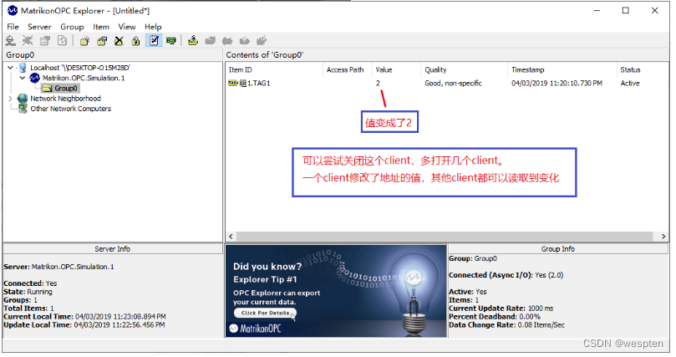This screenshot has height=357, width=676.
Task: Click the last grayed tag-with-pencil icon
Action: point(262,41)
